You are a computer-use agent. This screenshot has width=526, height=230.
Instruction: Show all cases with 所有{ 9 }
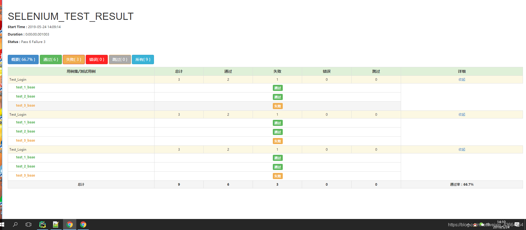point(143,59)
